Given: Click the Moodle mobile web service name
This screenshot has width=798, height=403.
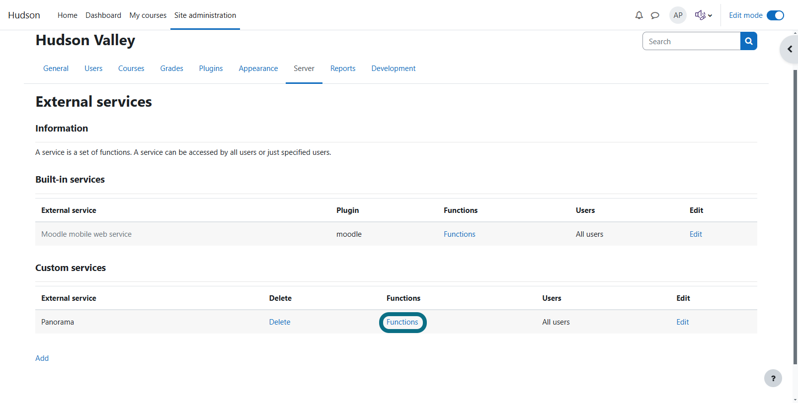Looking at the screenshot, I should pyautogui.click(x=86, y=234).
